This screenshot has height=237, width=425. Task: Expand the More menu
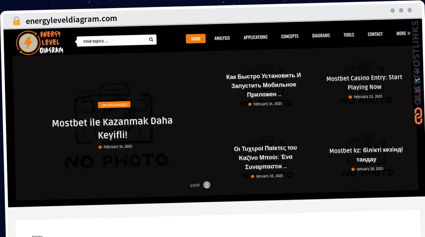[x=403, y=33]
